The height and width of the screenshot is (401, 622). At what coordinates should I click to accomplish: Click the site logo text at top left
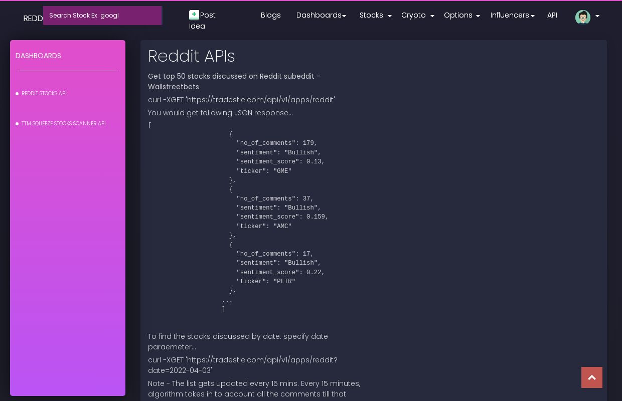coord(33,19)
